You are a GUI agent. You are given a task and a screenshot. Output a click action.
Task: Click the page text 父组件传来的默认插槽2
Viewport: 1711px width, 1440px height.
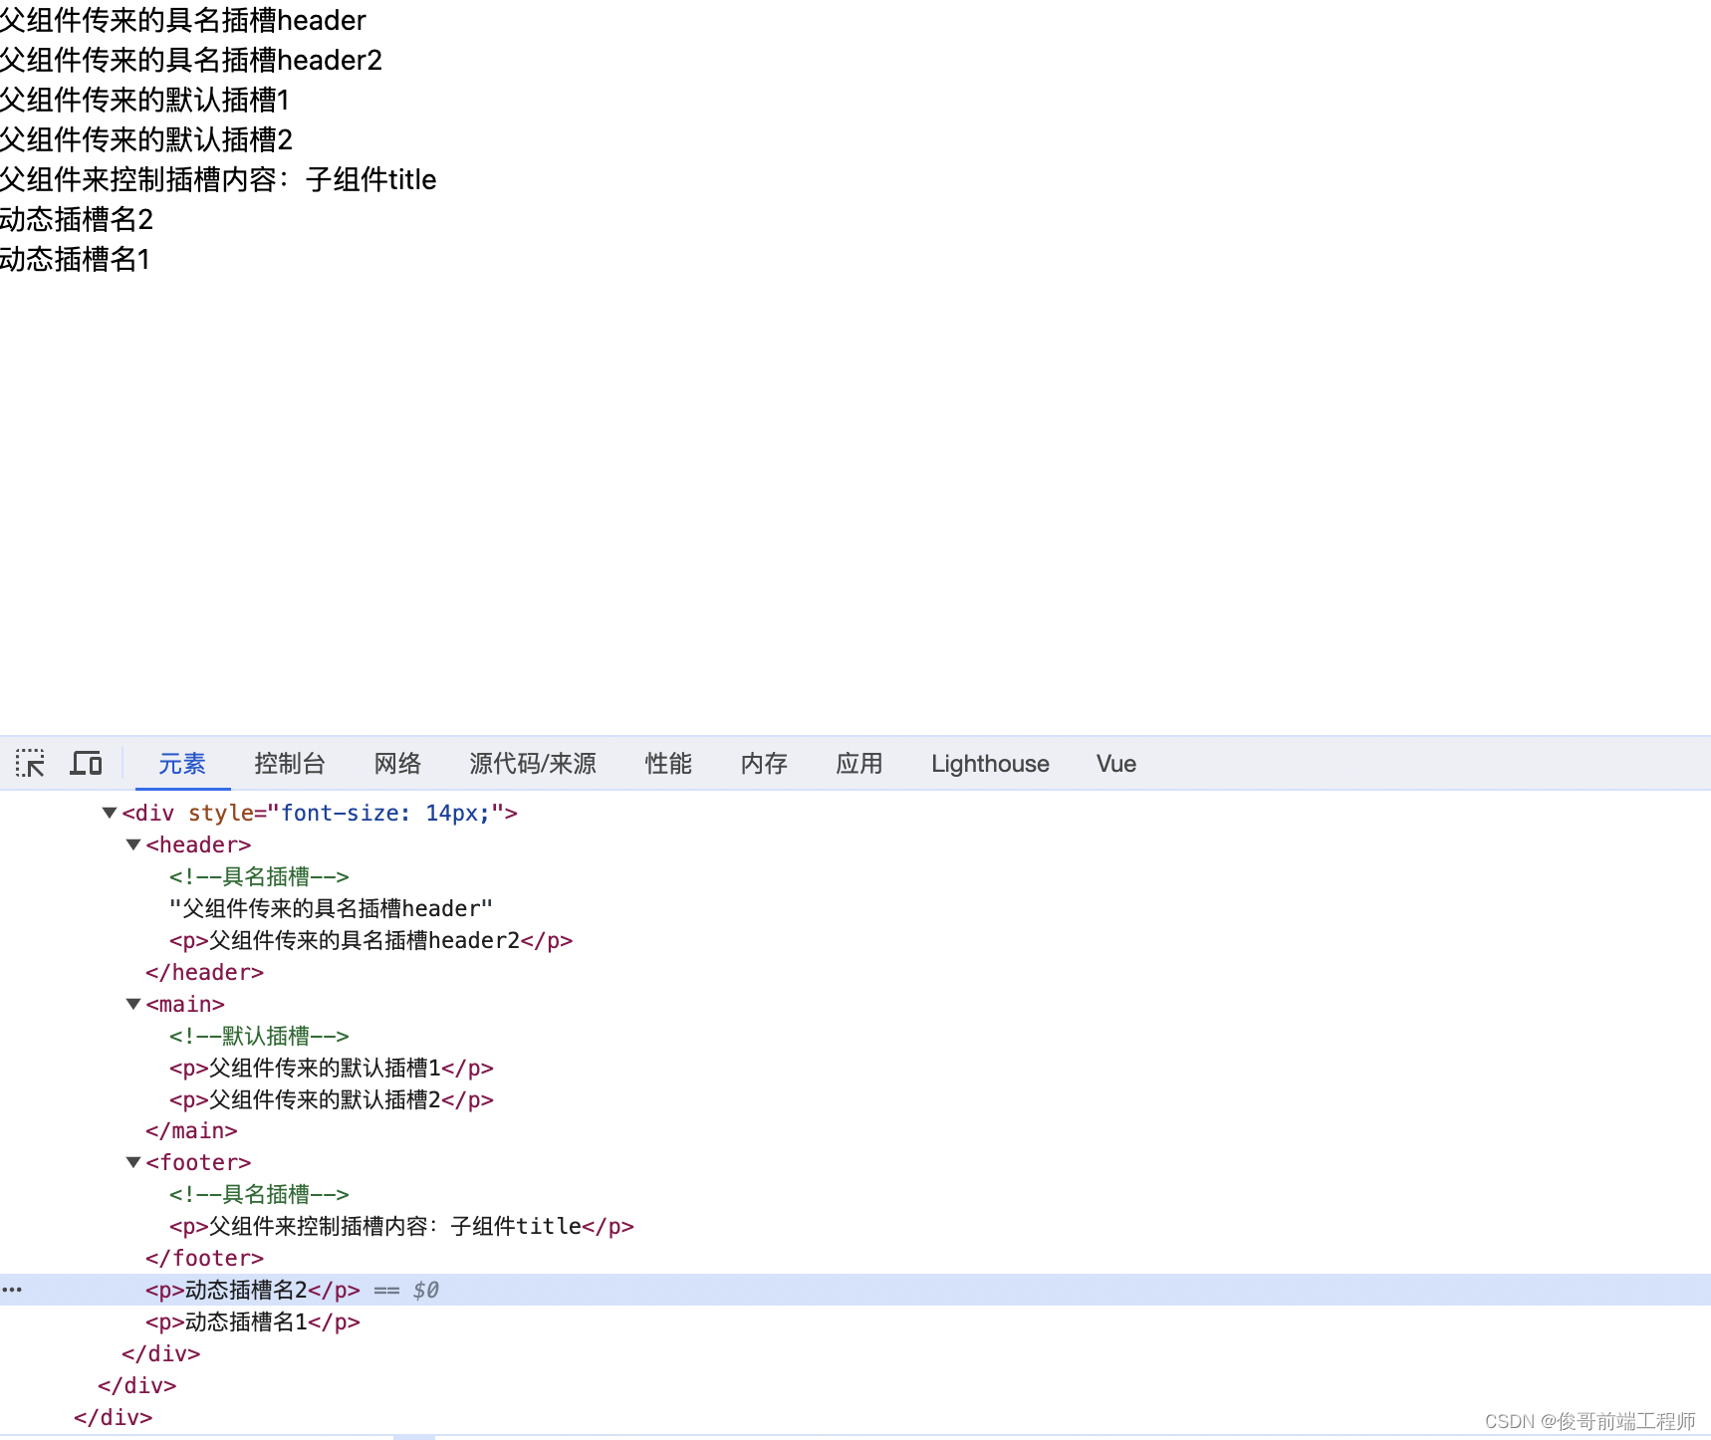[x=146, y=139]
